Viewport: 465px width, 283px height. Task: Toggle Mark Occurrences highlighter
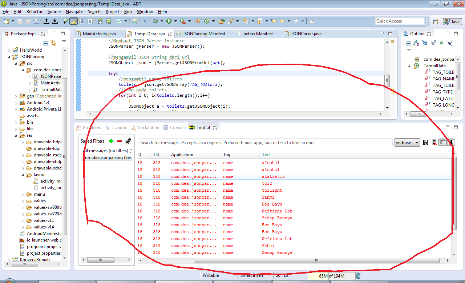[73, 21]
